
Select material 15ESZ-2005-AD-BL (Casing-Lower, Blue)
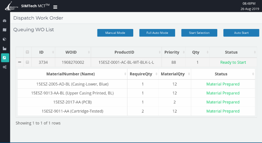click(72, 84)
